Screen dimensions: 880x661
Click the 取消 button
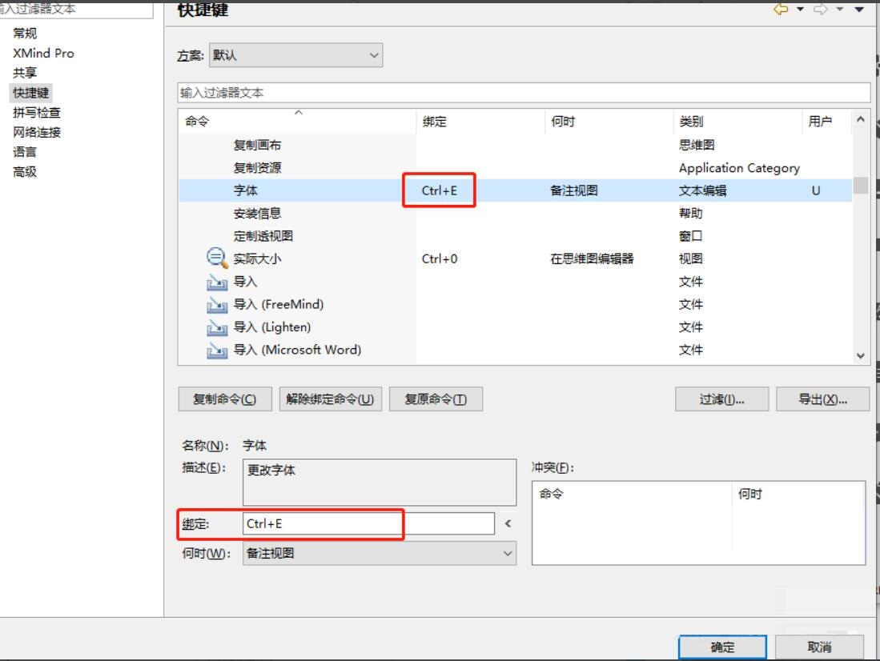pos(819,647)
